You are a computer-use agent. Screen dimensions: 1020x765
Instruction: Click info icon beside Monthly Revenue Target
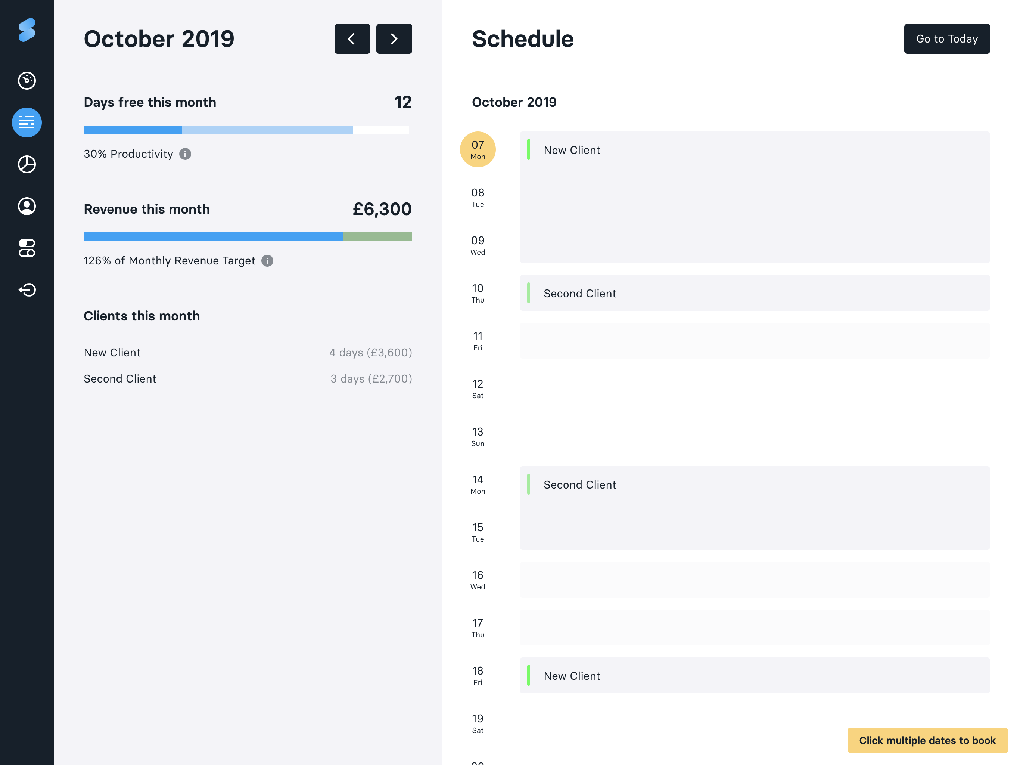267,261
